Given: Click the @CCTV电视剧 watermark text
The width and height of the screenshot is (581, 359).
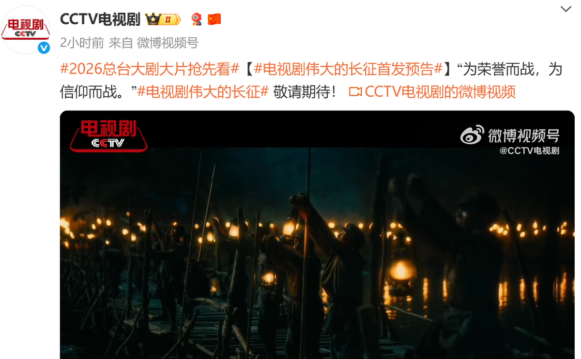Looking at the screenshot, I should pyautogui.click(x=529, y=151).
